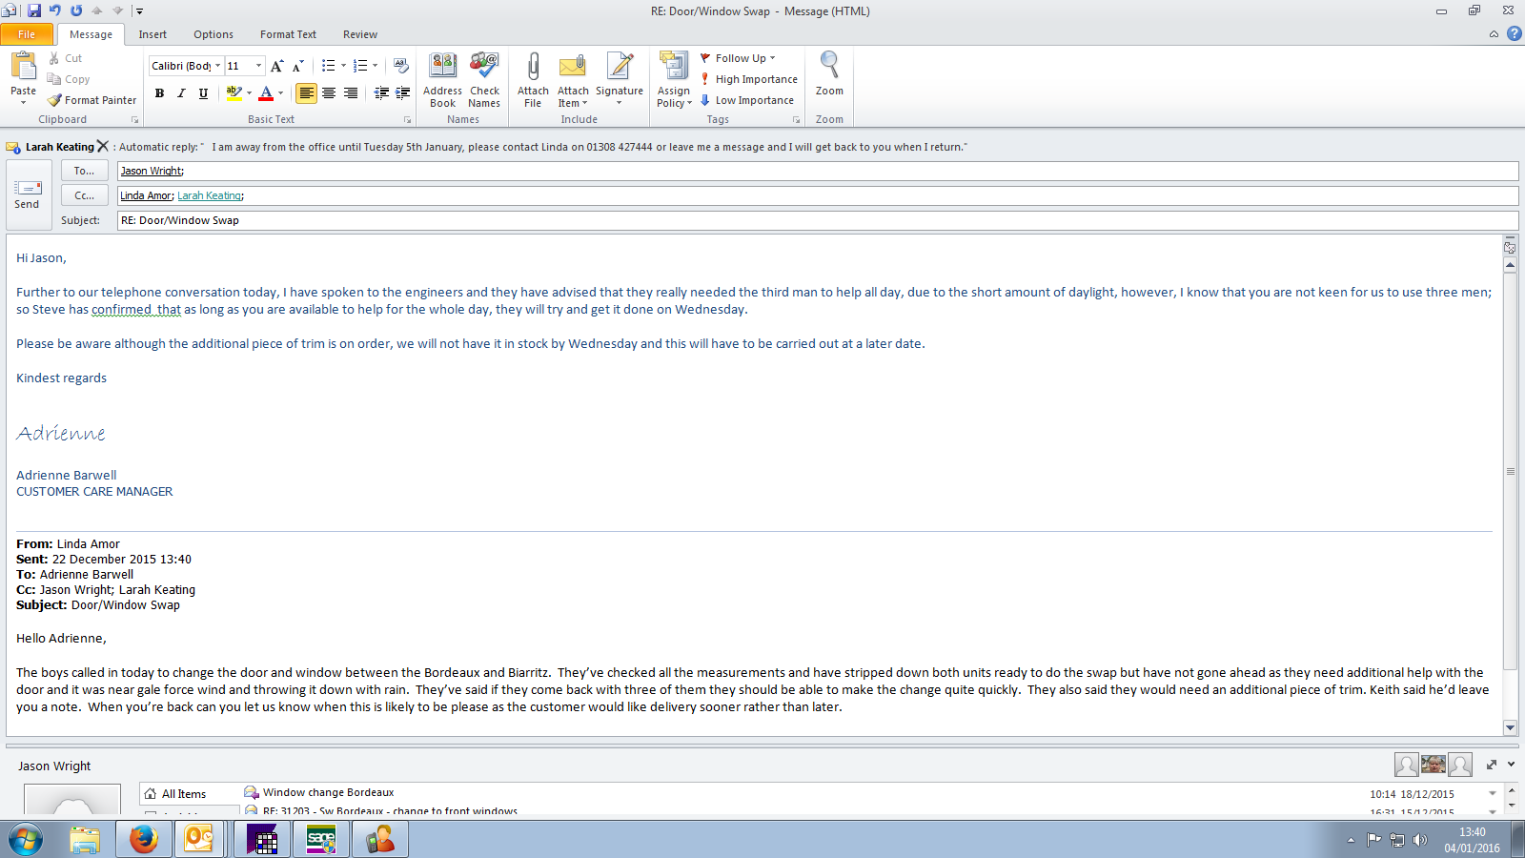Mark message as High Importance
The image size is (1525, 858).
pos(749,79)
